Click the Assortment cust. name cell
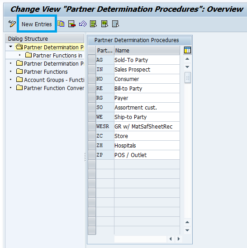 point(147,107)
